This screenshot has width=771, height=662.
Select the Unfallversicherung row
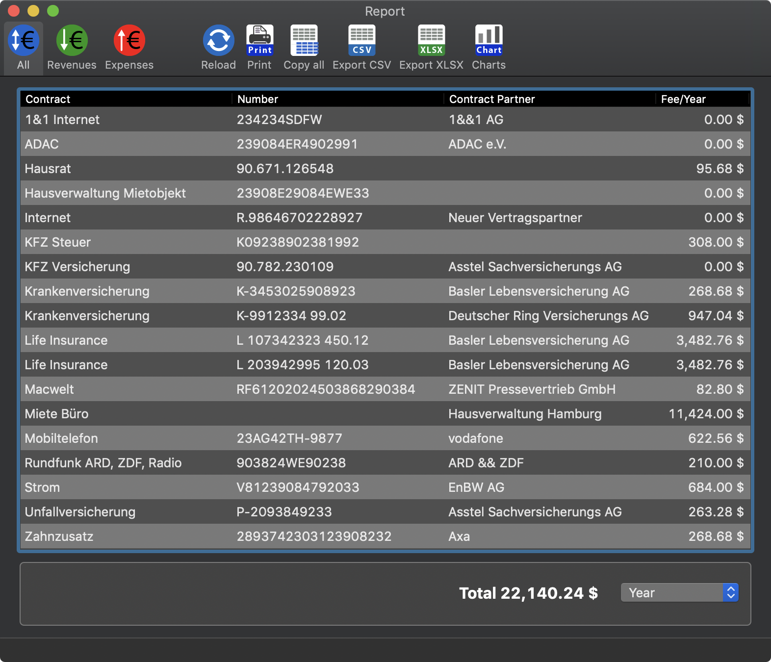[385, 511]
